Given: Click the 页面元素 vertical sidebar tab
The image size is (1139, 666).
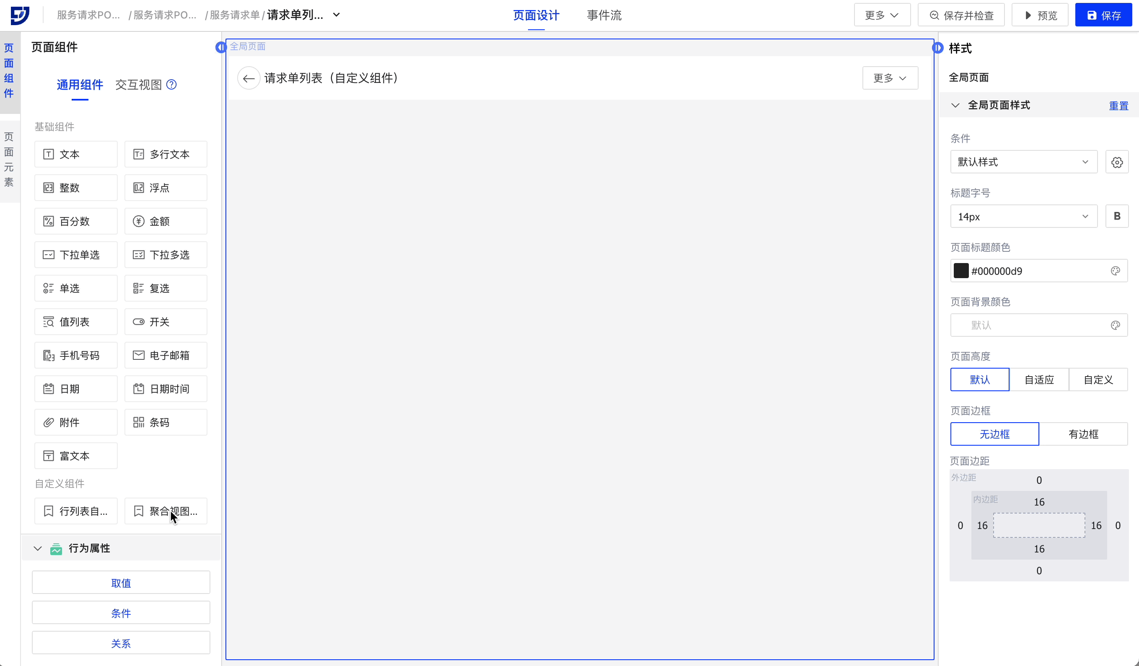Looking at the screenshot, I should pyautogui.click(x=9, y=160).
